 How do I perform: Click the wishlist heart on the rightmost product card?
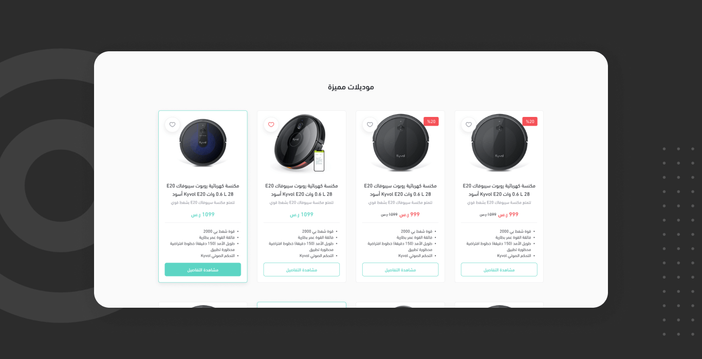click(x=468, y=125)
